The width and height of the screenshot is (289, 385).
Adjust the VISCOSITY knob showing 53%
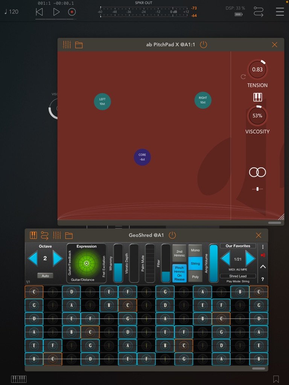coord(257,116)
